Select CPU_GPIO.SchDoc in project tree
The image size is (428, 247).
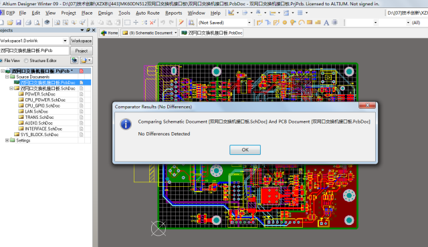pyautogui.click(x=43, y=105)
